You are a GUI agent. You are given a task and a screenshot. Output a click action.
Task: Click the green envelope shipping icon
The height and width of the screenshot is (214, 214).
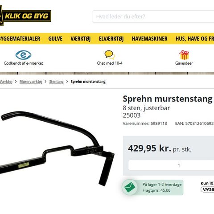click(x=129, y=187)
